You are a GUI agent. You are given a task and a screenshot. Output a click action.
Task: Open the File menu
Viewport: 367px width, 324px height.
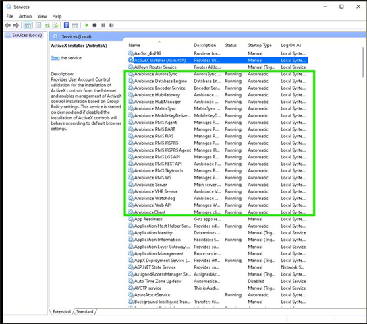[x=10, y=16]
